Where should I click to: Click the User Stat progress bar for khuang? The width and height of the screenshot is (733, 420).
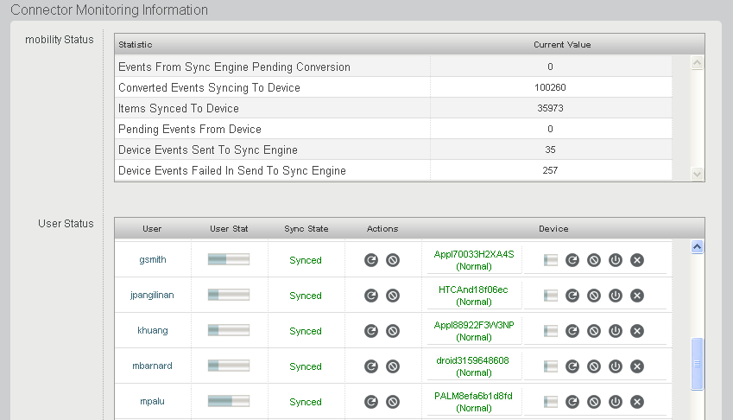coord(229,331)
